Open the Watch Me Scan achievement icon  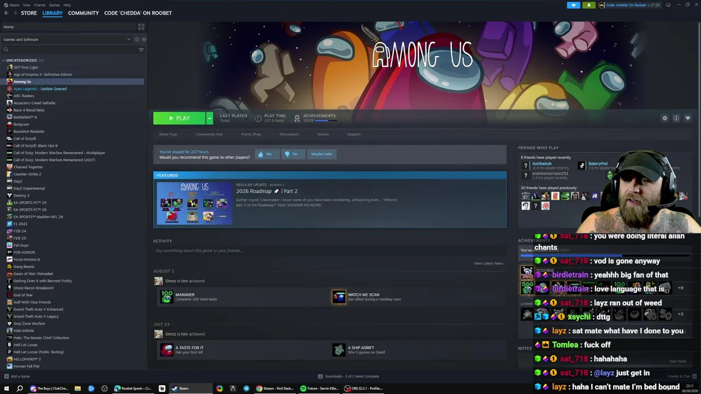tap(339, 297)
